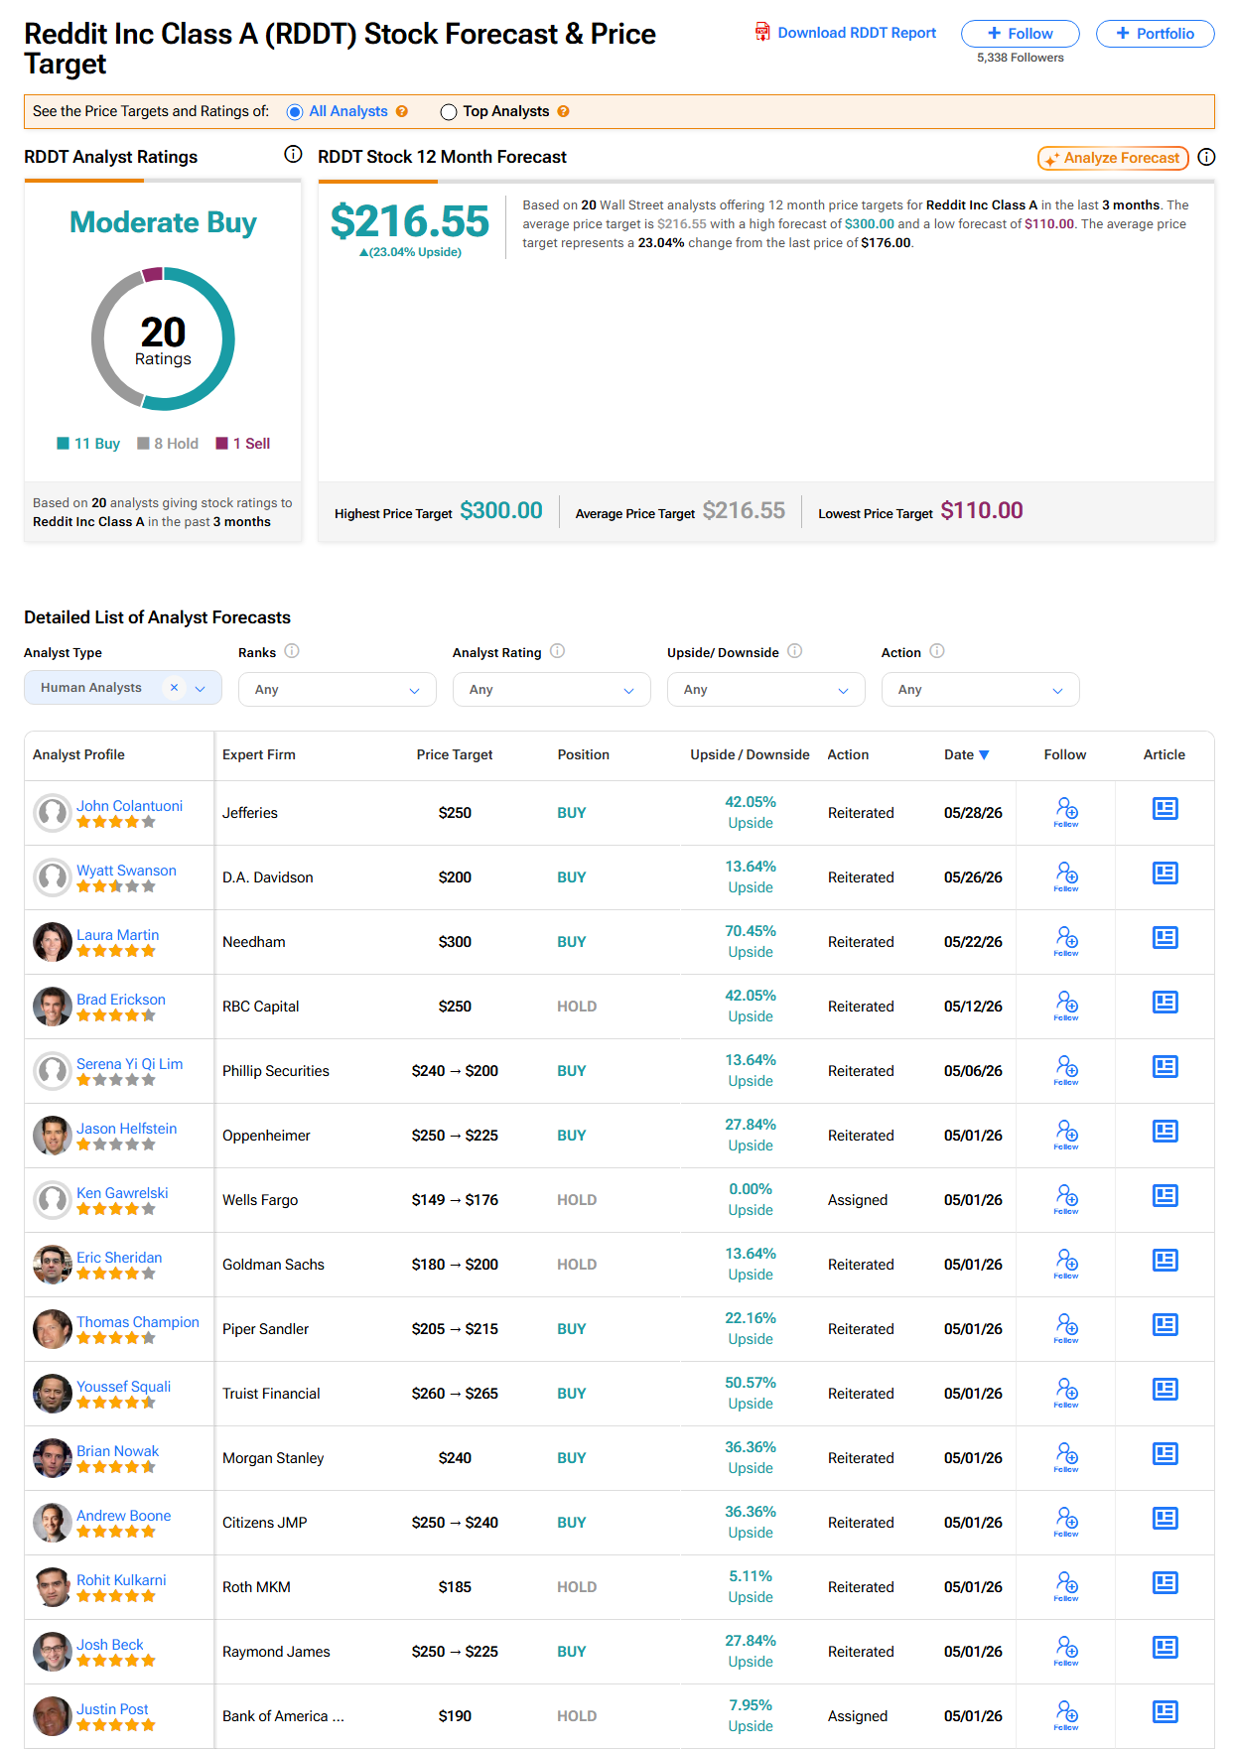Screen dimensions: 1234x1749
Task: Open article icon for Oppenheimer row
Action: (x=1165, y=1132)
